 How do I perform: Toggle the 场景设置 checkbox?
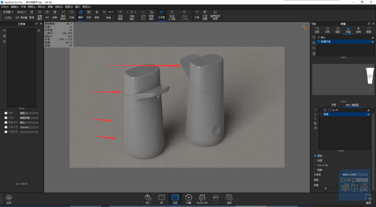pos(6,127)
